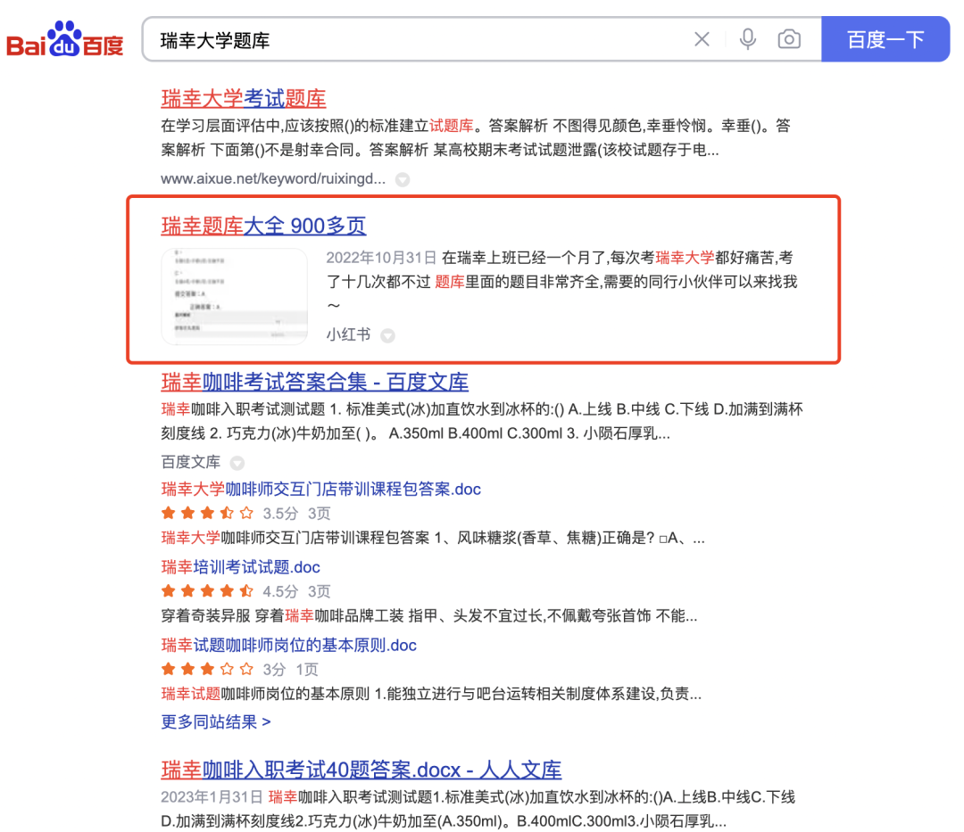Click the 百度一下 search button

click(885, 39)
